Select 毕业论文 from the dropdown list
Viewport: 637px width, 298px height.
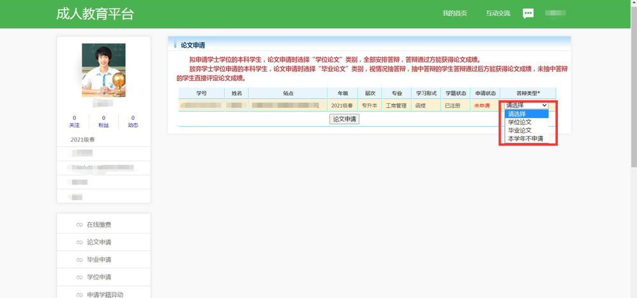click(x=520, y=131)
